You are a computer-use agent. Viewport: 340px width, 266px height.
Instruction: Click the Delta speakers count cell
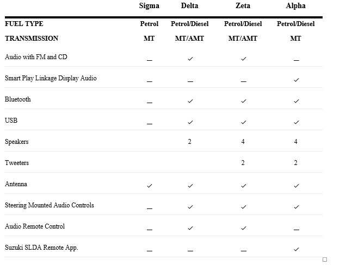(x=190, y=142)
